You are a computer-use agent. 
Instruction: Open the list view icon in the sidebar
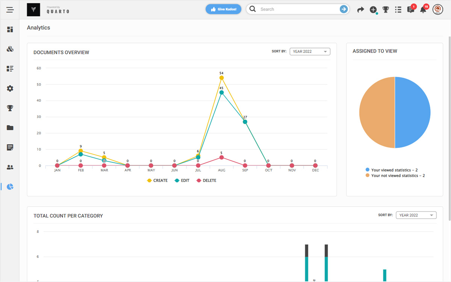pos(10,69)
